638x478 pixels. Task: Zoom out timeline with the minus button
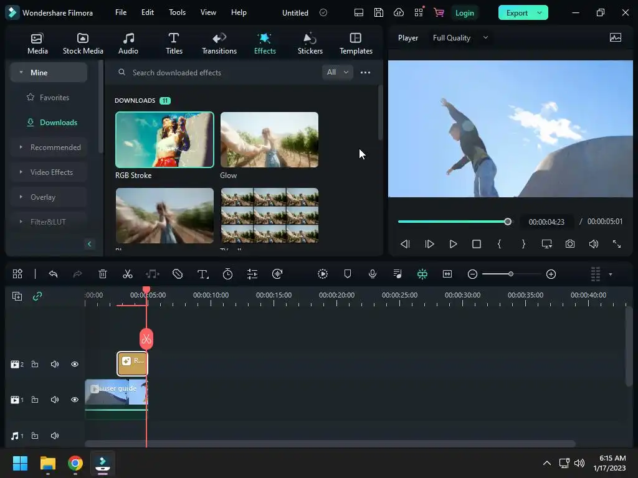click(x=472, y=274)
